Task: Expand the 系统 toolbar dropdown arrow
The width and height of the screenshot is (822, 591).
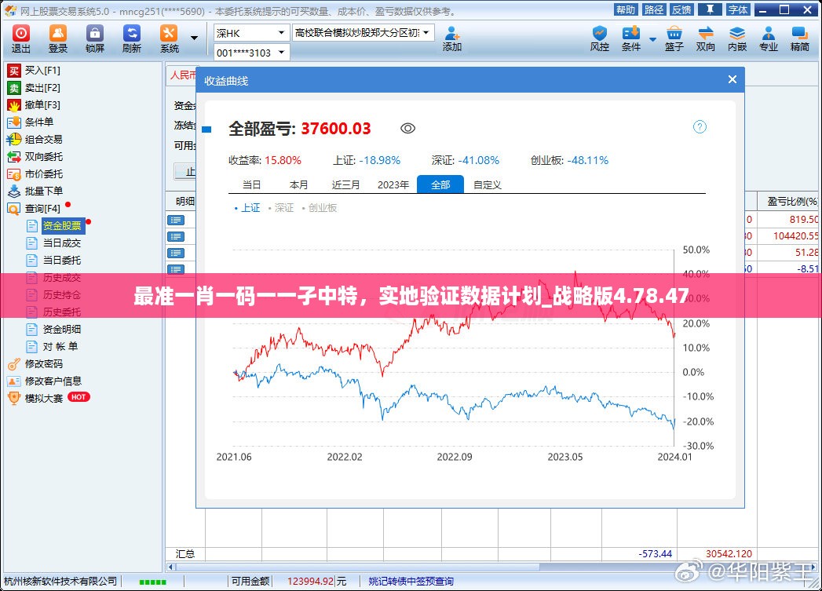Action: 194,38
